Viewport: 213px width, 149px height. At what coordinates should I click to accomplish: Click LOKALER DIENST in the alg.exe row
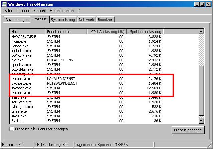[61, 60]
